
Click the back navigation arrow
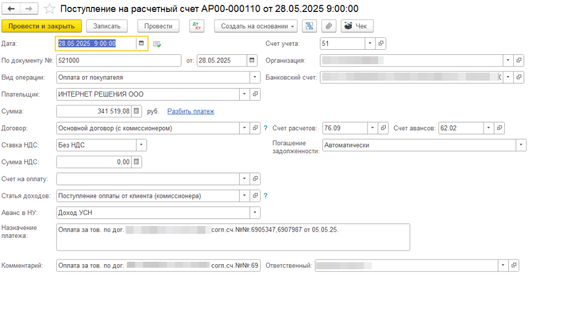(11, 9)
